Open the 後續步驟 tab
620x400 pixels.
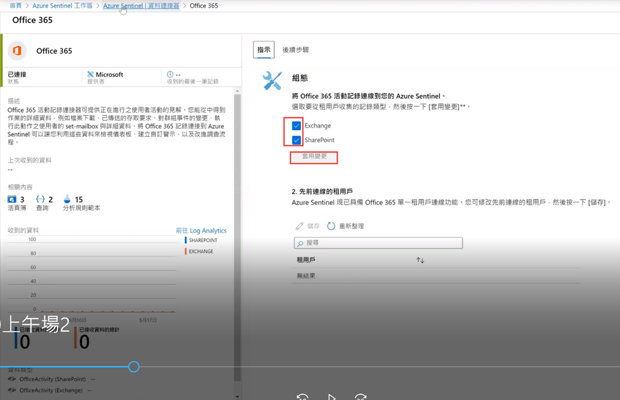295,50
